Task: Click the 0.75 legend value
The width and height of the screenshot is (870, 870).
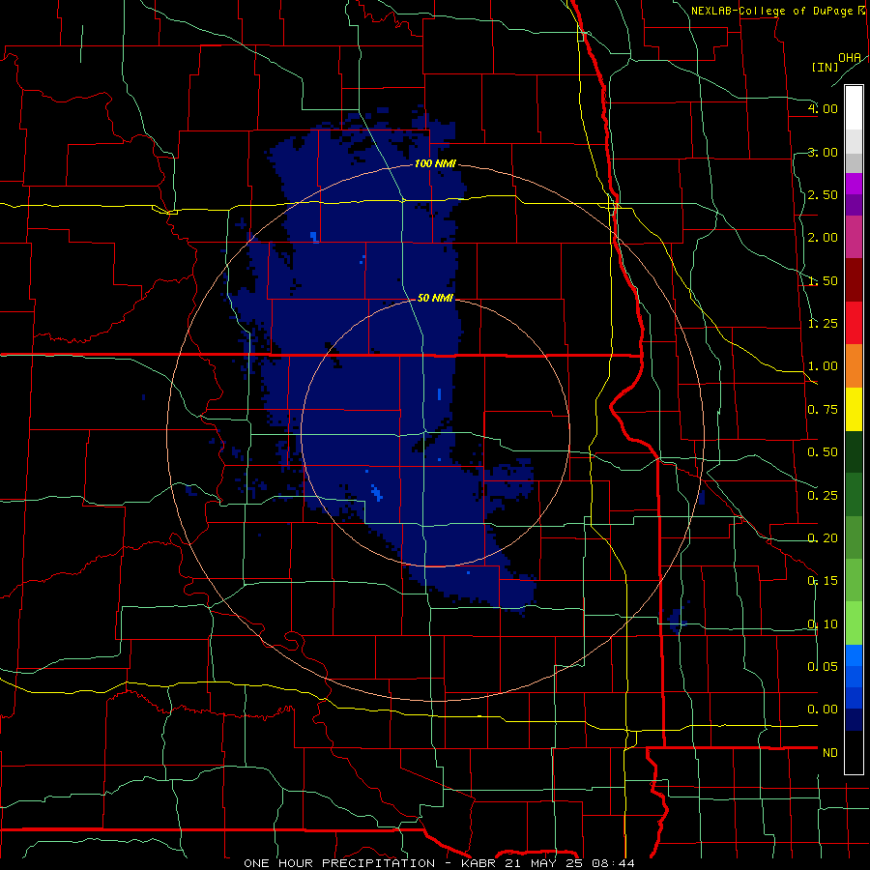Action: pyautogui.click(x=823, y=410)
